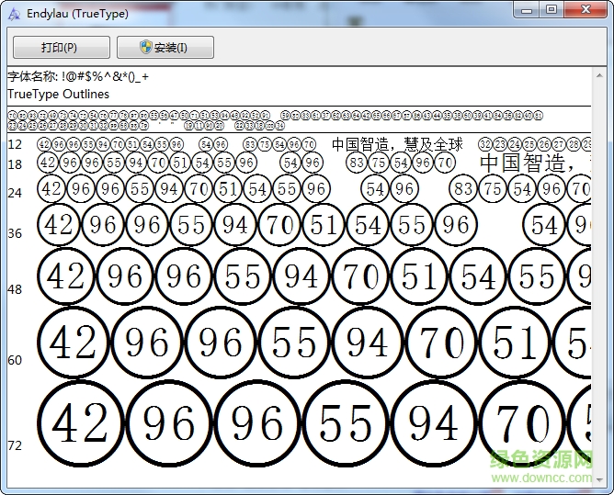614x495 pixels.
Task: Select the circled 51 glyph in the 60pt row
Action: pos(515,343)
